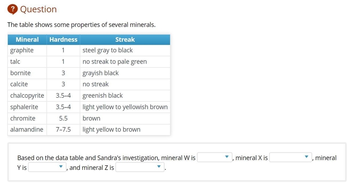Screen dimensions: 357x187
Task: Click the 7–7.5 hardness cell
Action: point(63,129)
